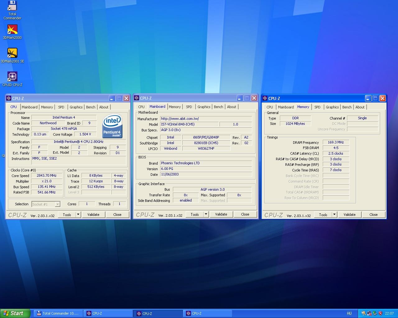Open 3DMark2001 SE desktop shortcut
398x318 pixels.
coord(12,56)
